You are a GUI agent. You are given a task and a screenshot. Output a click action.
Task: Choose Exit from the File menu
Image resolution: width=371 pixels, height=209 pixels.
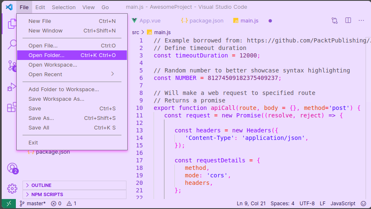[72, 143]
